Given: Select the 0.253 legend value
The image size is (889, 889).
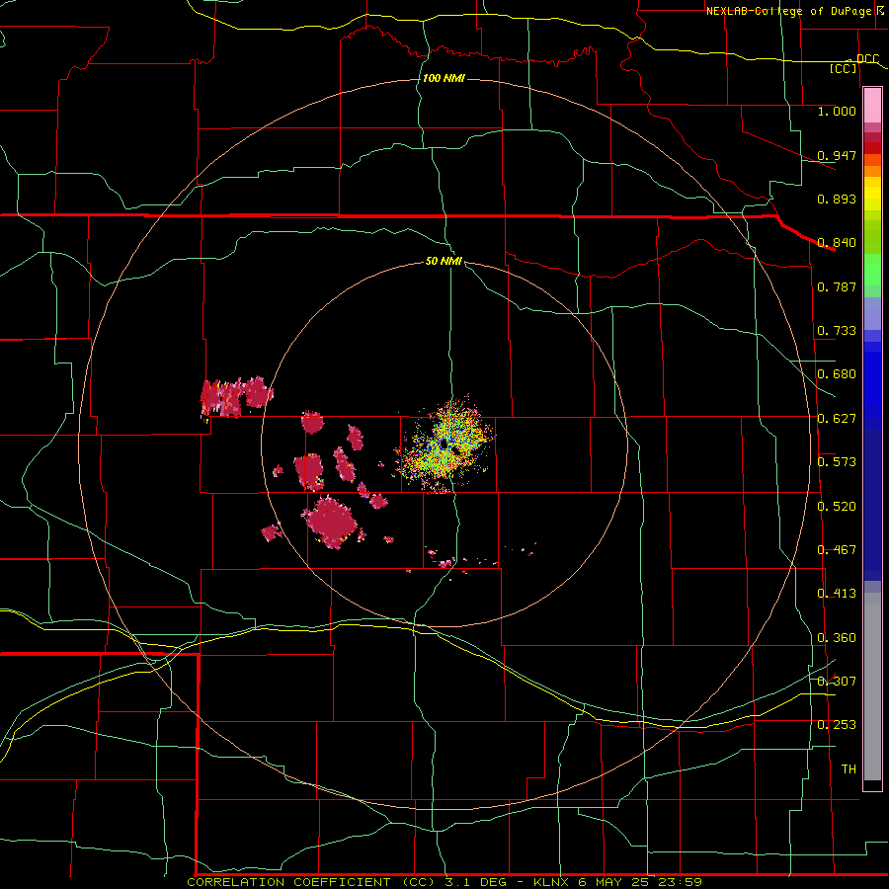Looking at the screenshot, I should pos(837,725).
